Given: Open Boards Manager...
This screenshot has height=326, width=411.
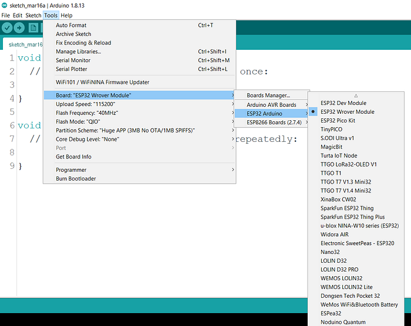Looking at the screenshot, I should click(271, 96).
